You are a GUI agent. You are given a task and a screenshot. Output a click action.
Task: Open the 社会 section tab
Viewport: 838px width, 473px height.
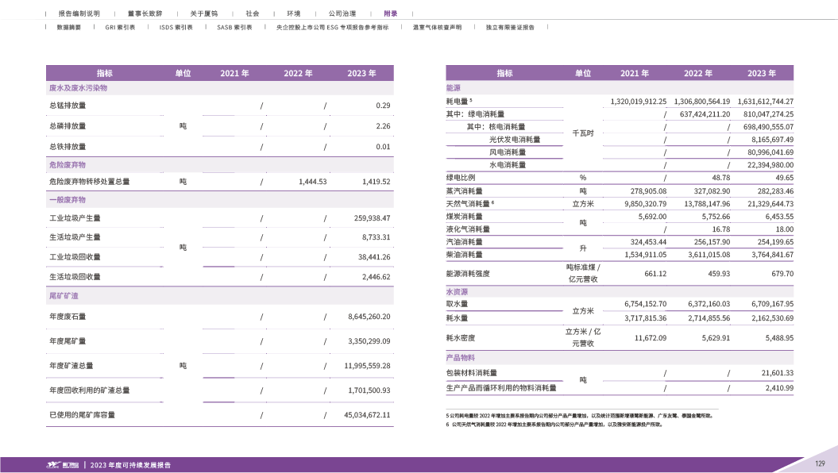(x=252, y=14)
